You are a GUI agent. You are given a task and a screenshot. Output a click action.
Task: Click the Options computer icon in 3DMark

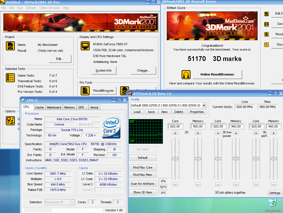10,121
